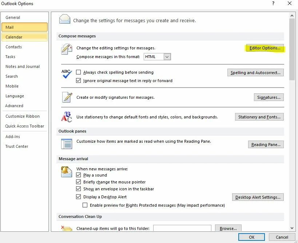Go to Tasks options

(24, 57)
